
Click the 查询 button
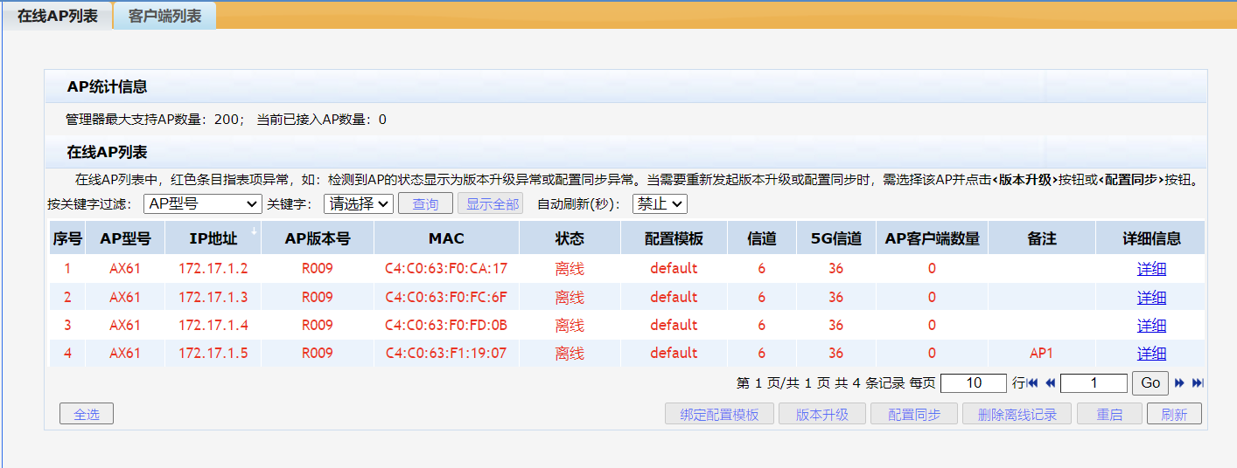point(425,203)
